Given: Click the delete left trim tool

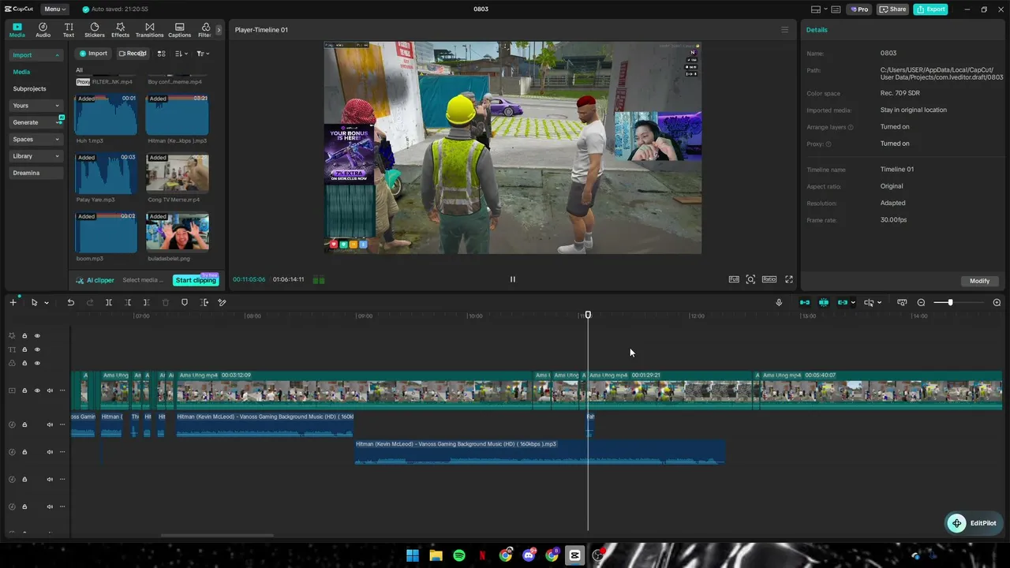Looking at the screenshot, I should [128, 303].
